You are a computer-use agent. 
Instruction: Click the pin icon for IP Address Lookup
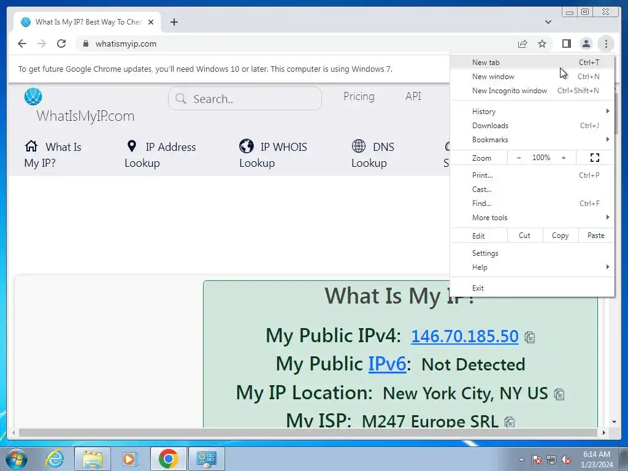(x=131, y=146)
